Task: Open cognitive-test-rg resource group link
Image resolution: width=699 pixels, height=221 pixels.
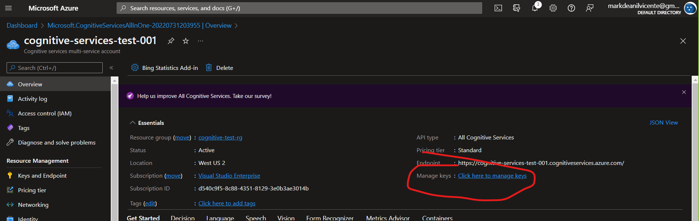Action: [x=220, y=138]
